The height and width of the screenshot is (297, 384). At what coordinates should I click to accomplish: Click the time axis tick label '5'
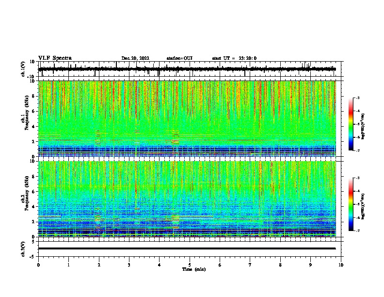(x=190, y=265)
